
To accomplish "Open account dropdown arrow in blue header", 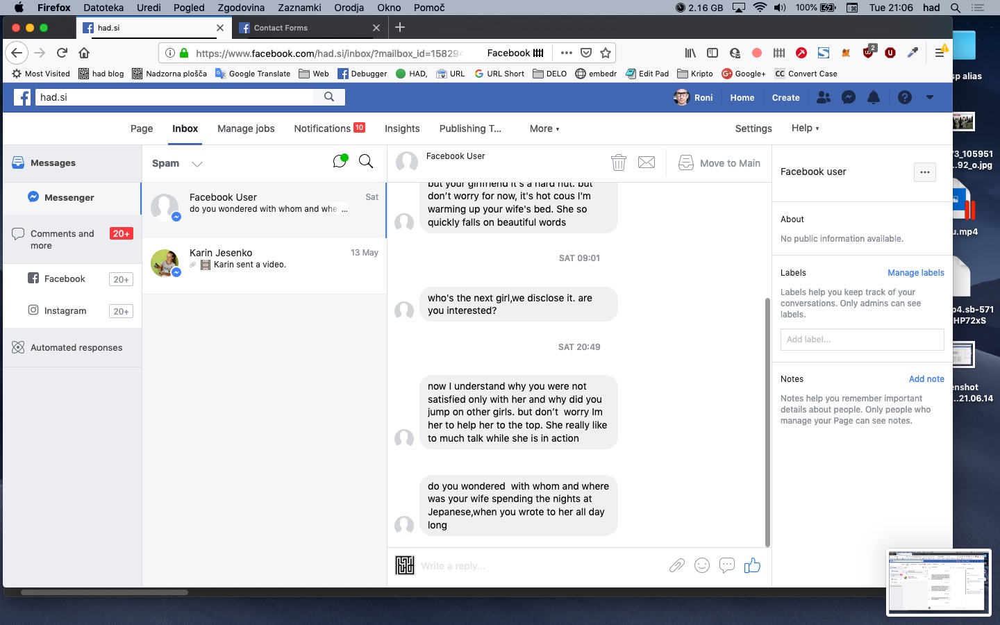I will coord(930,98).
